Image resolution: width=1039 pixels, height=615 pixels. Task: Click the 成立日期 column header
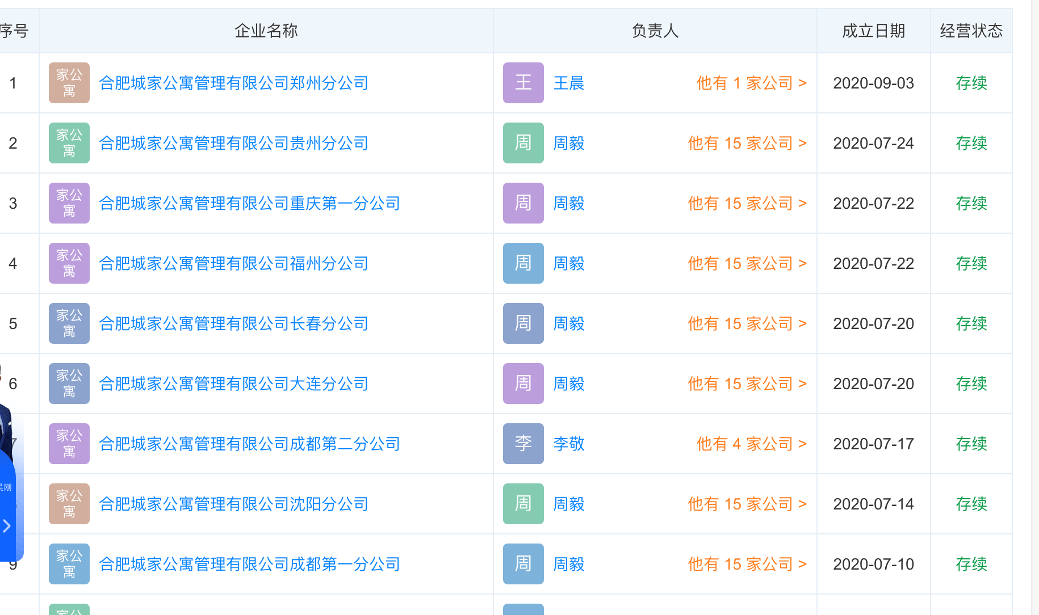click(874, 31)
